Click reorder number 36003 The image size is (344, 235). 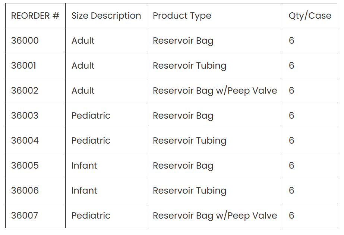pyautogui.click(x=25, y=116)
